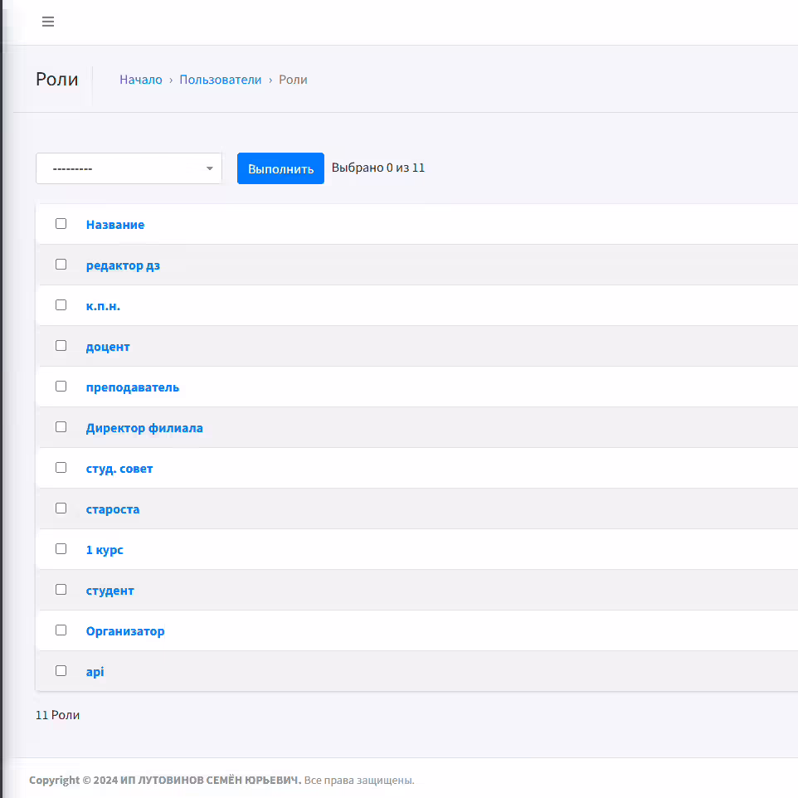This screenshot has height=798, width=798.
Task: Open the редактор дз role
Action: click(123, 265)
